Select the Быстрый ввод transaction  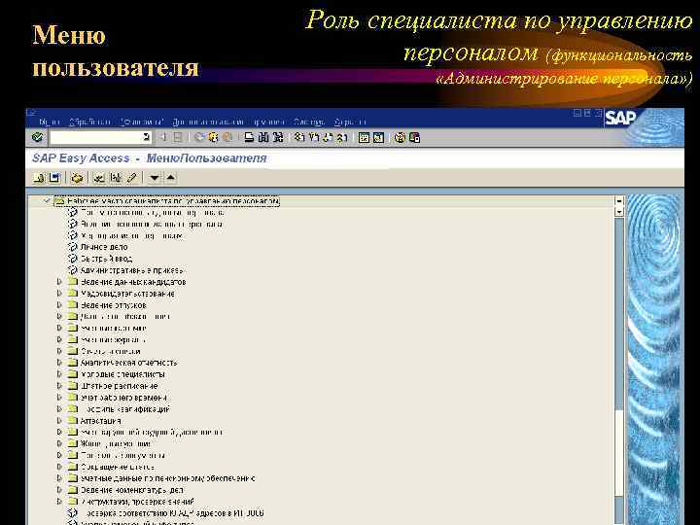click(x=106, y=259)
